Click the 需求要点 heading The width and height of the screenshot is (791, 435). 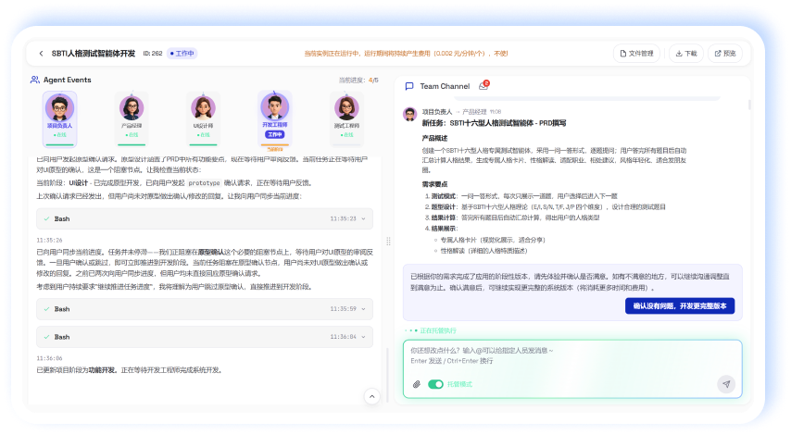(434, 184)
